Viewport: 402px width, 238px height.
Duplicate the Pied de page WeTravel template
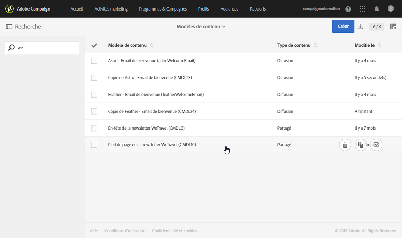(x=361, y=145)
